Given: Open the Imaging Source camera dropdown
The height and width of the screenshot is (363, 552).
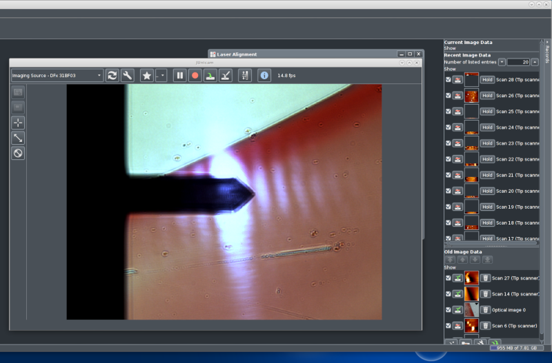Looking at the screenshot, I should tap(57, 75).
